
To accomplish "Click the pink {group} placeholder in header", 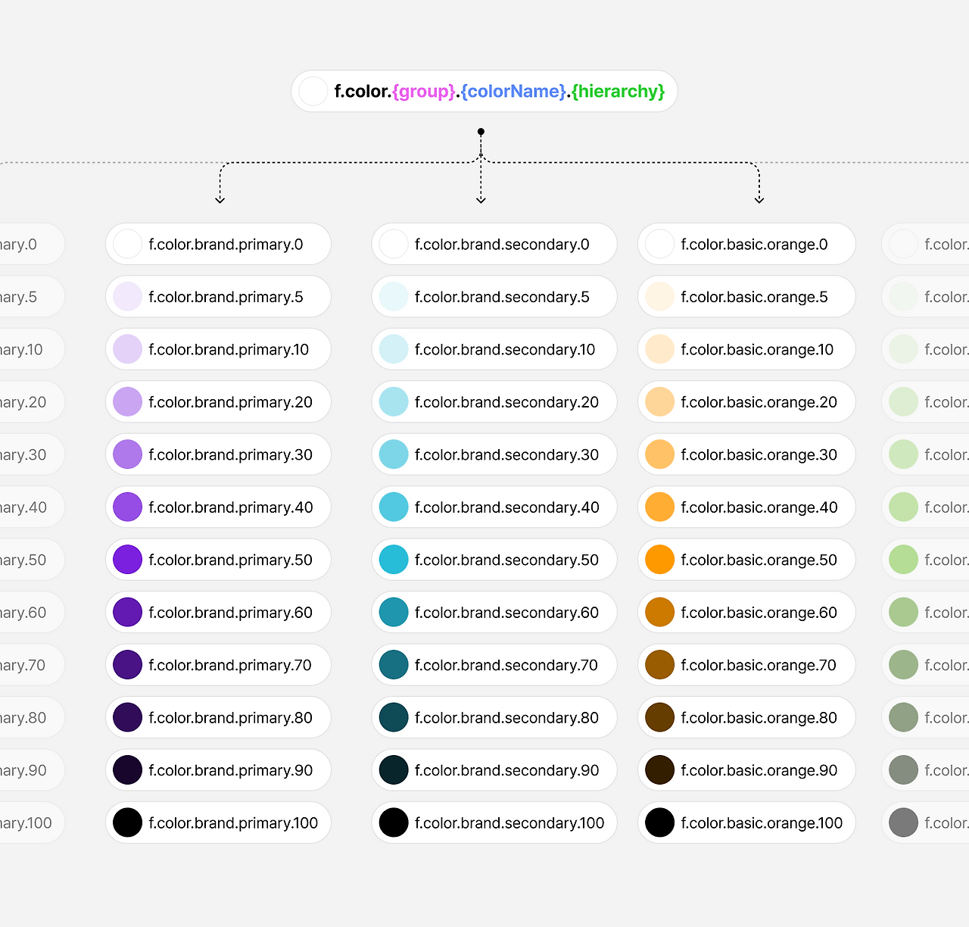I will tap(424, 92).
